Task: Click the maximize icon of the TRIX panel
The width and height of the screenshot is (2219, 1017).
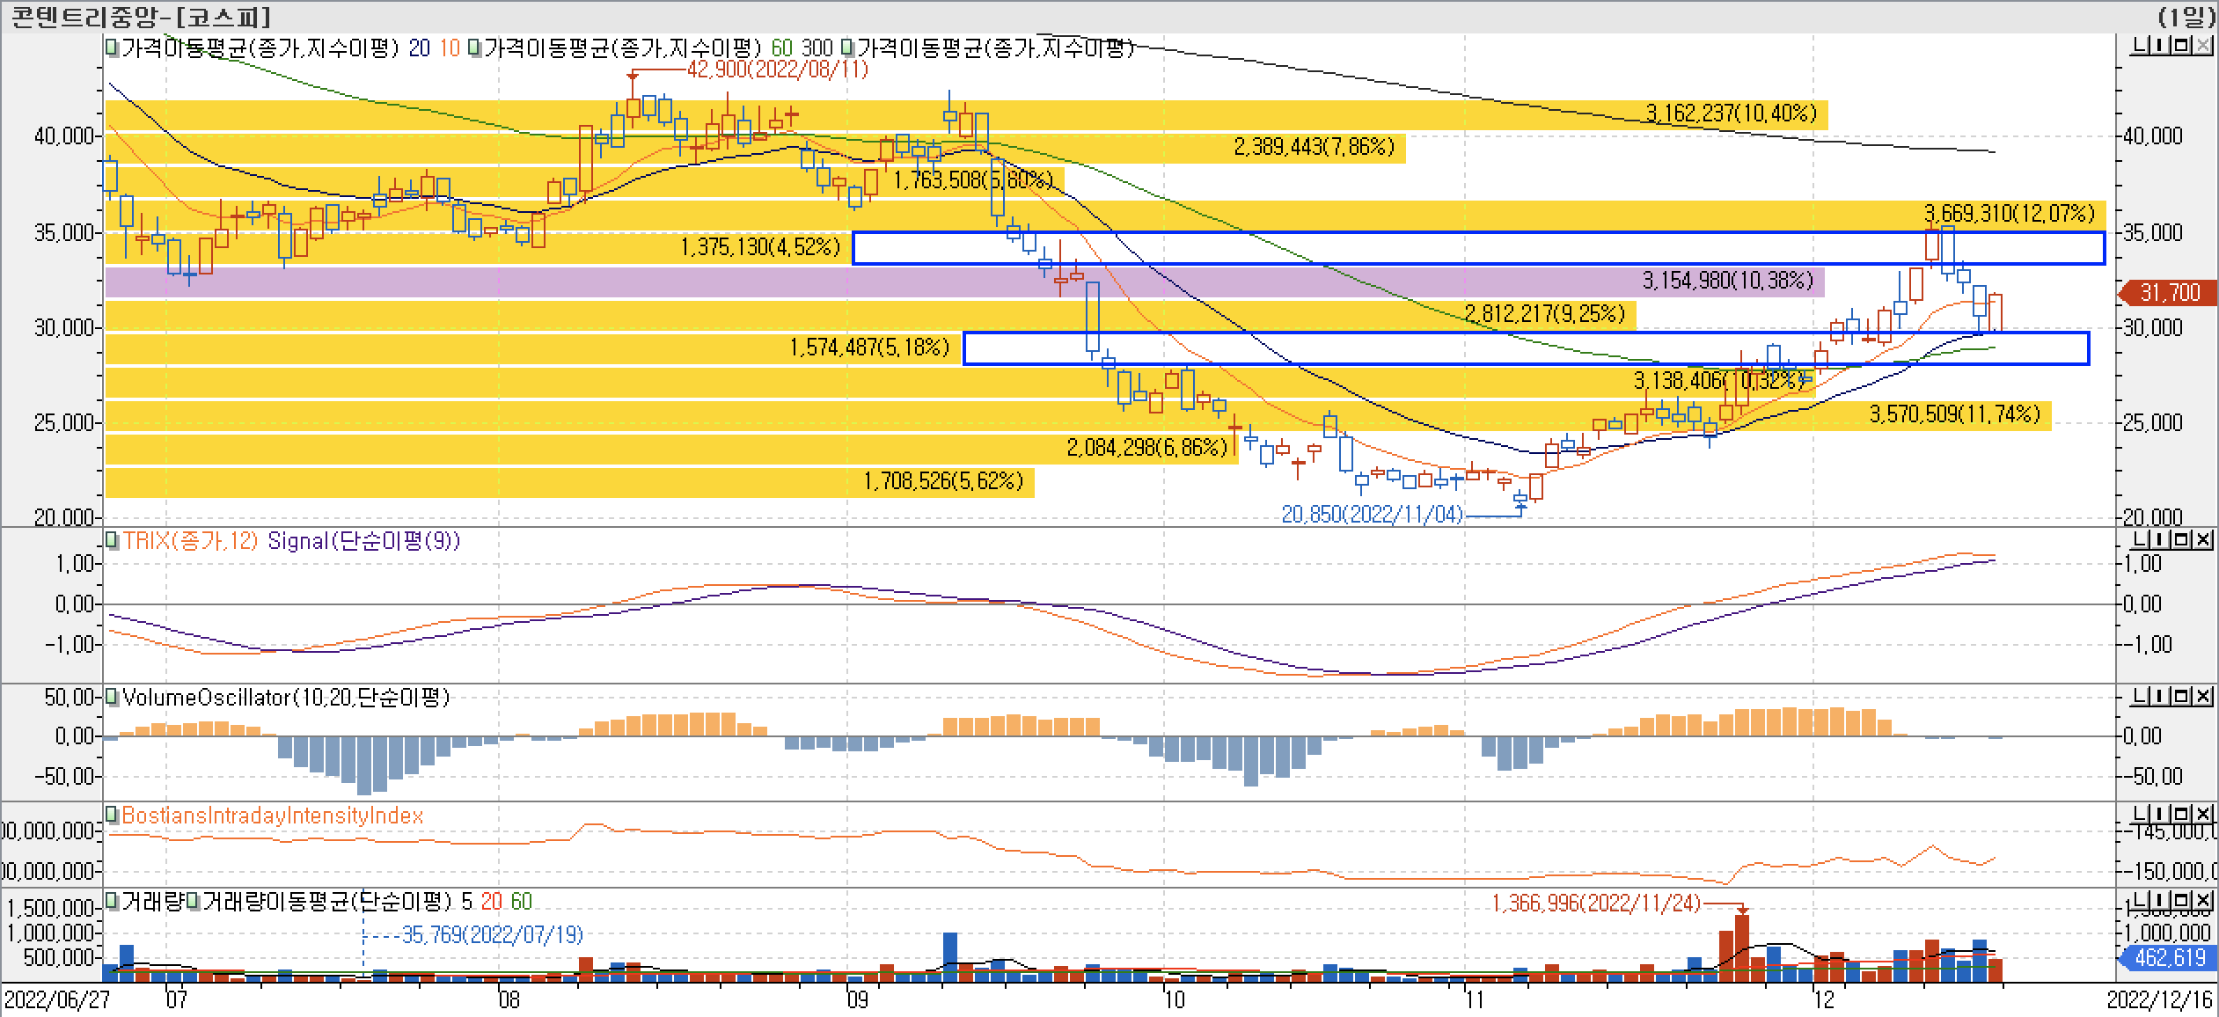Action: 2181,539
